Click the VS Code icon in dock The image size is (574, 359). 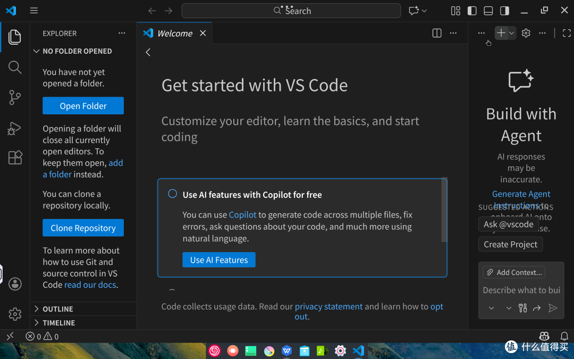tap(358, 350)
